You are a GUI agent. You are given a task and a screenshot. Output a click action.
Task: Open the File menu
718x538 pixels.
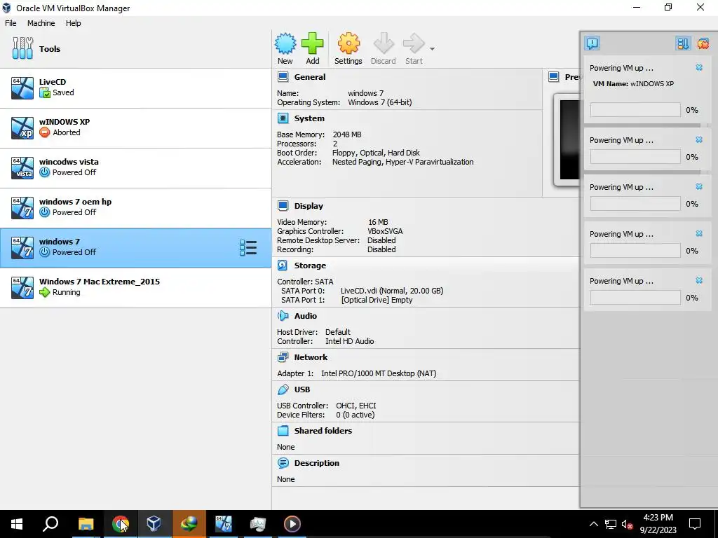(11, 23)
